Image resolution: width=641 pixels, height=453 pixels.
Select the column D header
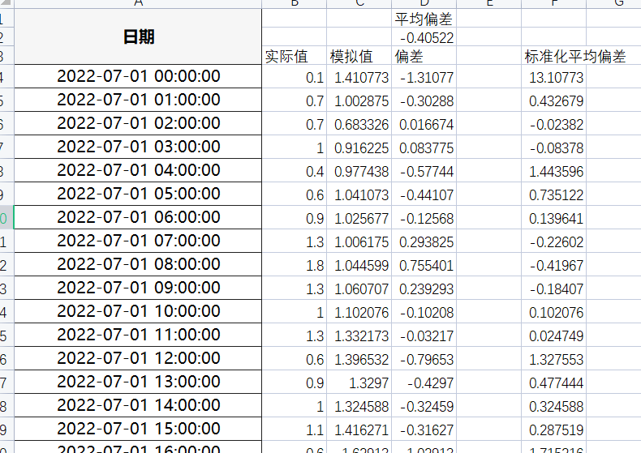pyautogui.click(x=424, y=4)
